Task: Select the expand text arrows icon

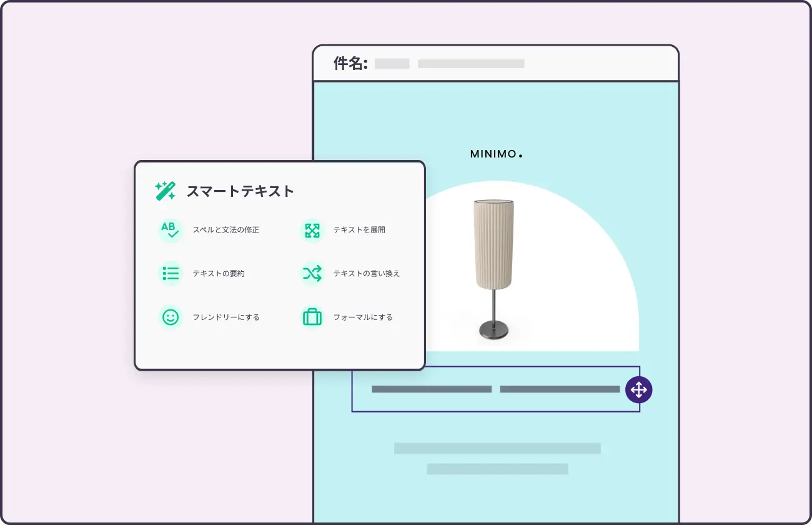Action: point(312,230)
